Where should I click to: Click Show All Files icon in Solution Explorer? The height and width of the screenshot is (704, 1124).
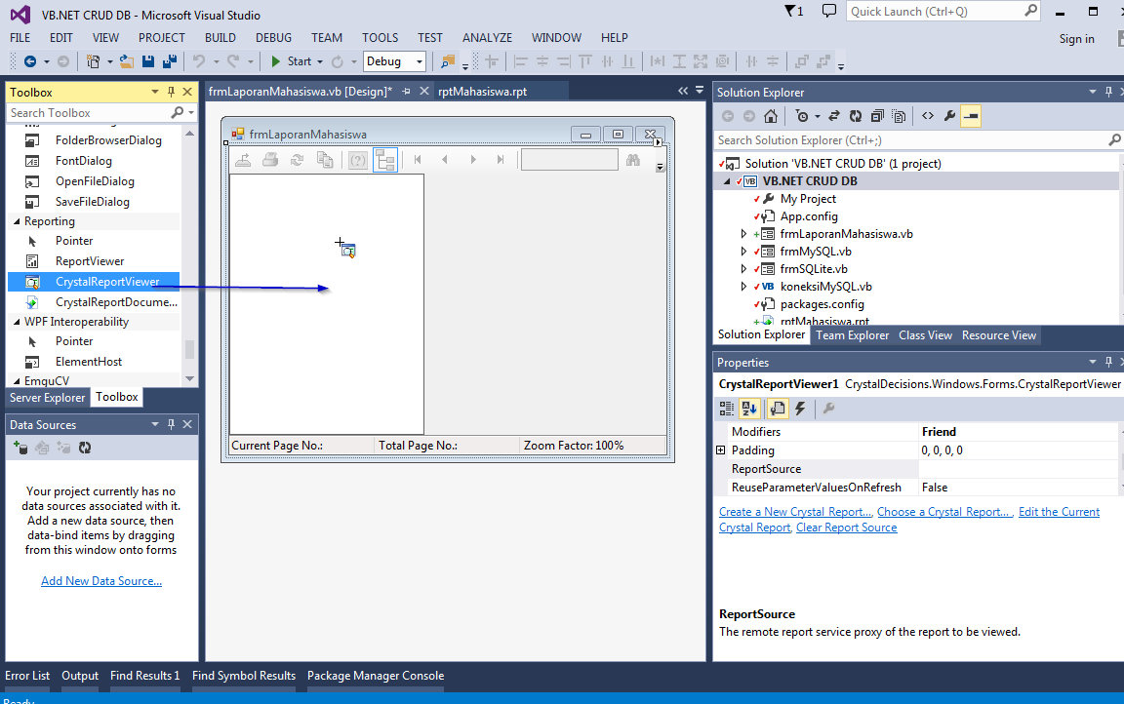point(899,116)
